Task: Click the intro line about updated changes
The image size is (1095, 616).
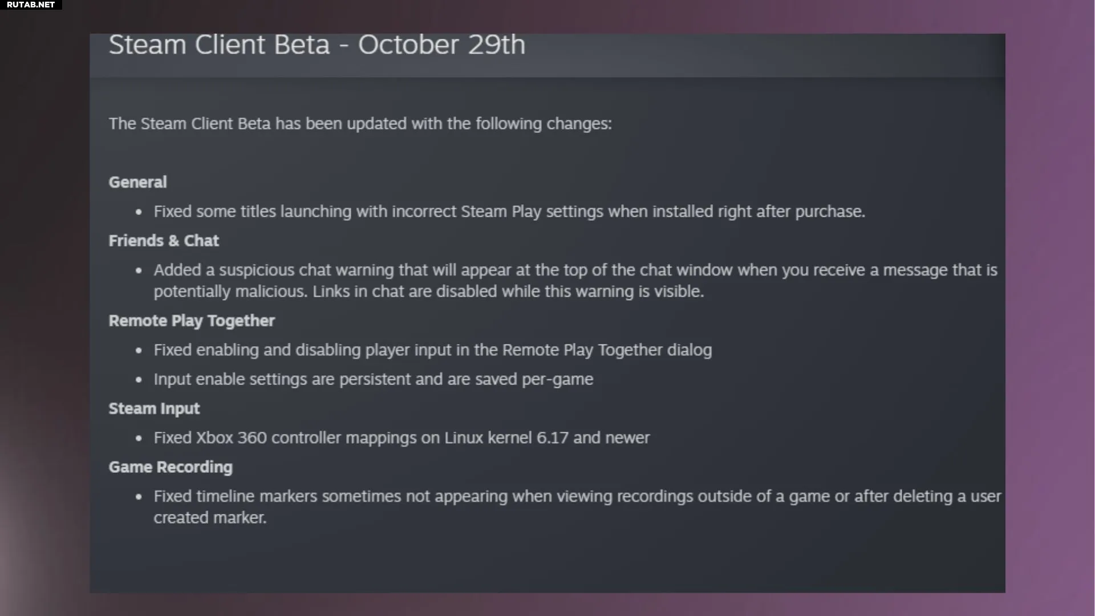Action: pos(360,124)
